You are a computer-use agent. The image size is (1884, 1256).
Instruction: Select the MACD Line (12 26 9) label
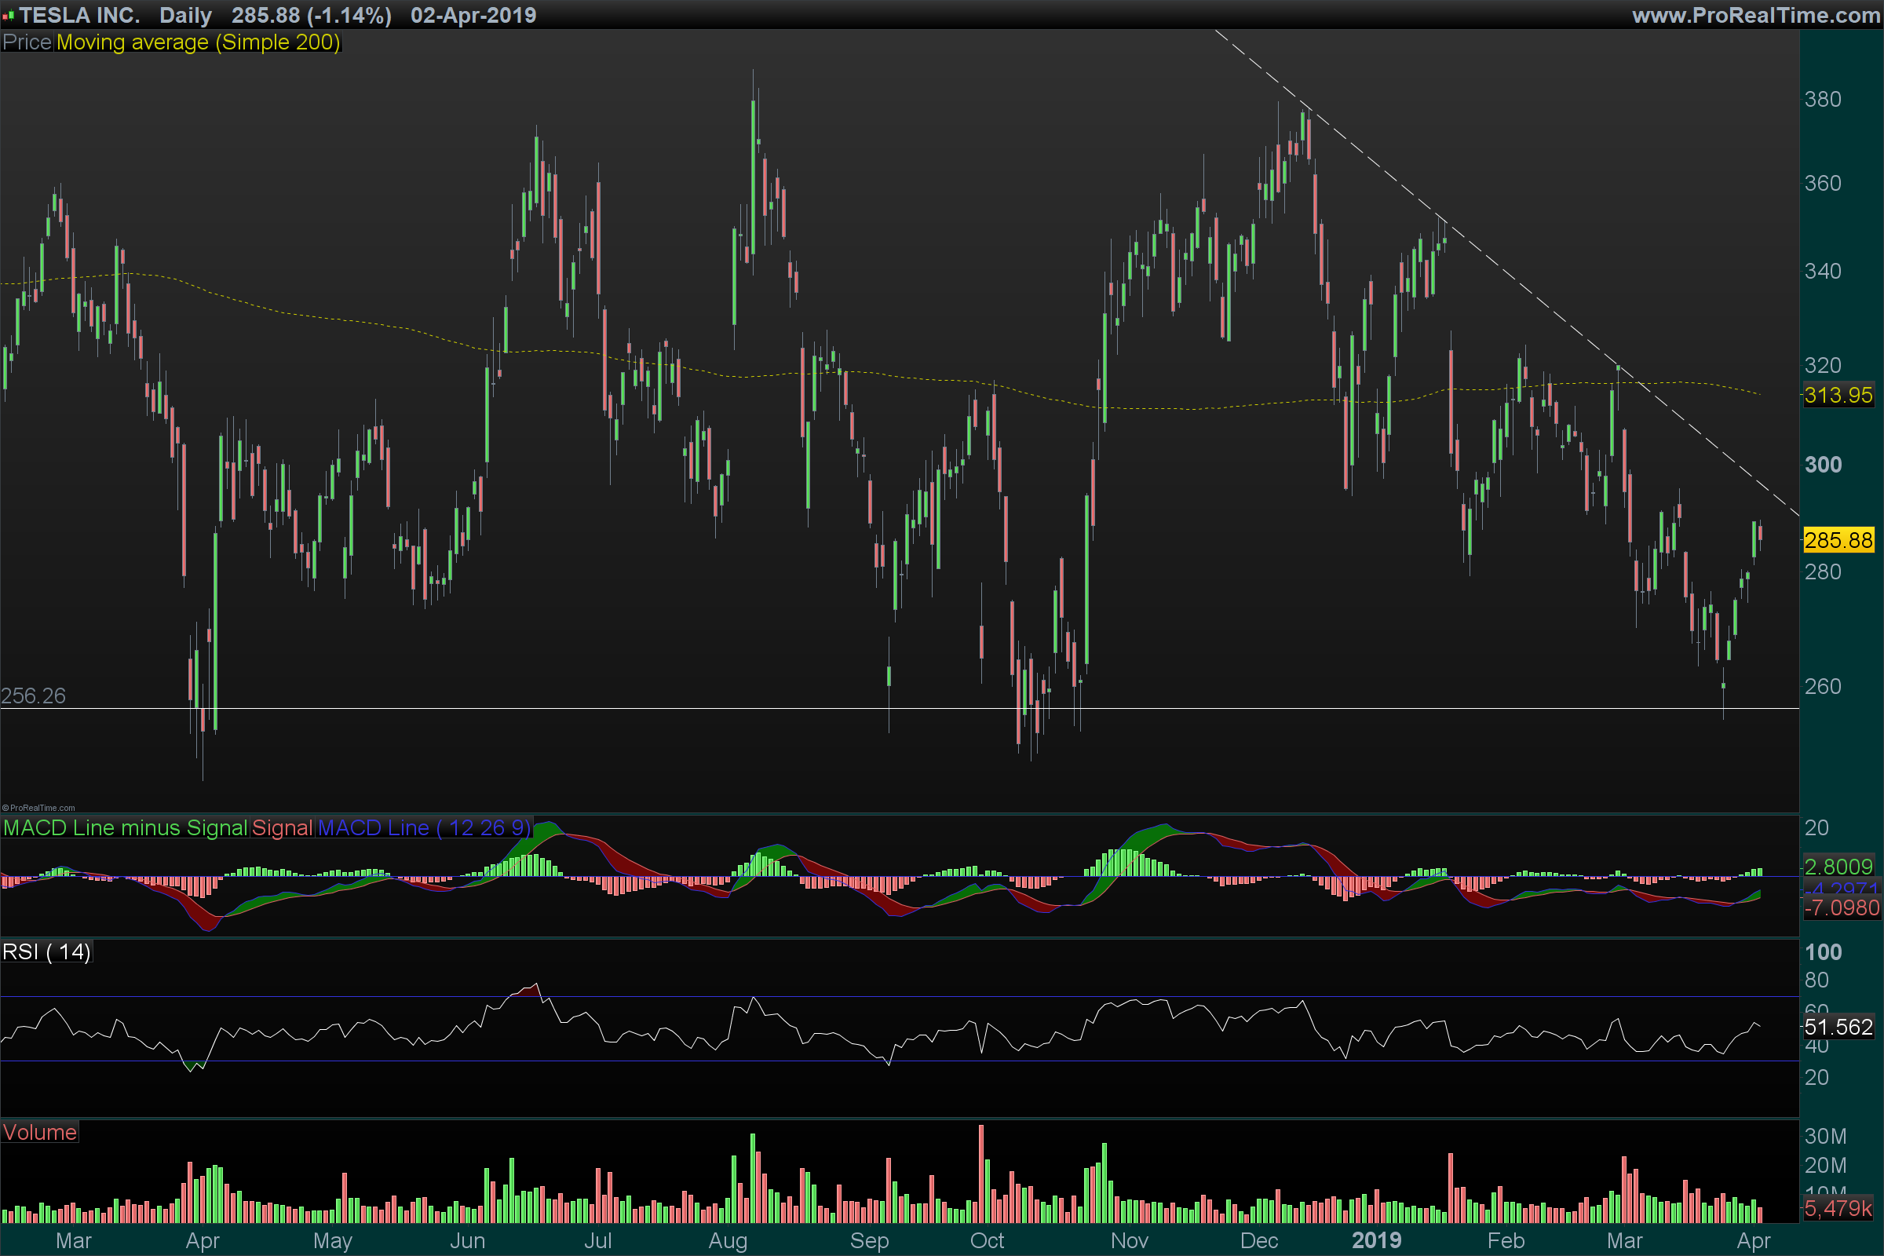click(424, 827)
